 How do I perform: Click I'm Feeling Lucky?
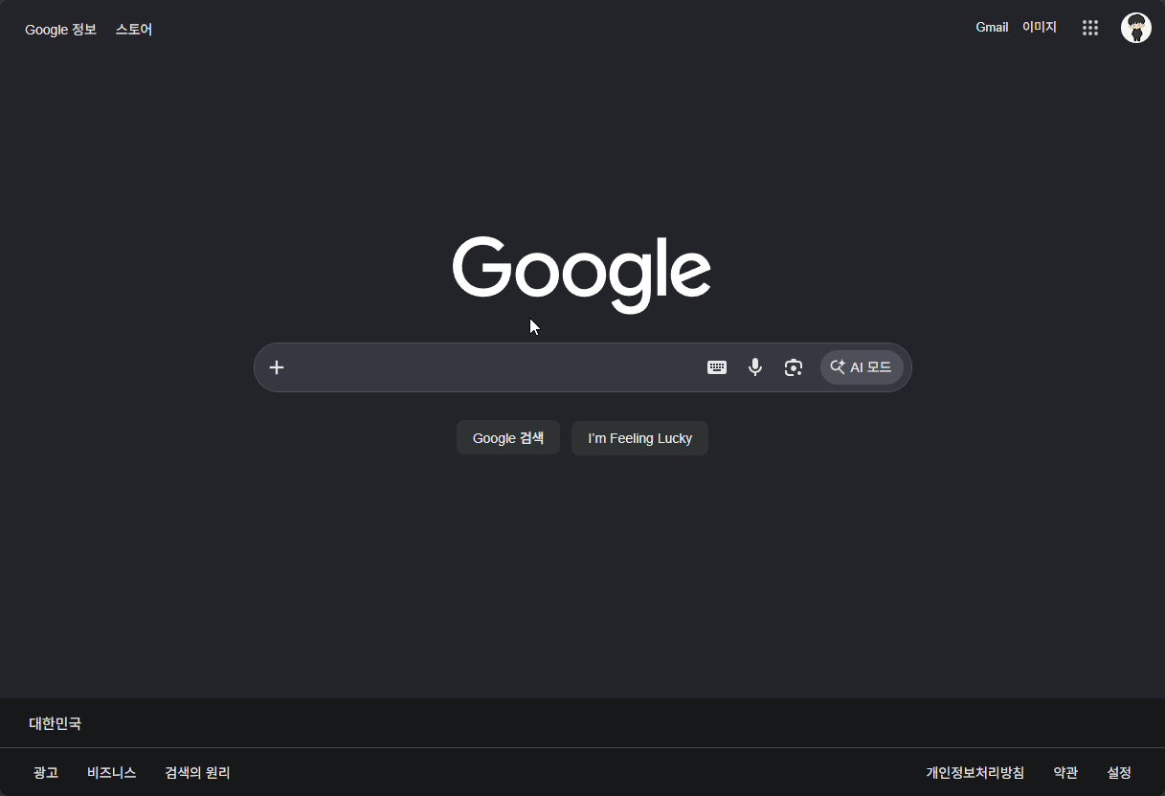(639, 438)
